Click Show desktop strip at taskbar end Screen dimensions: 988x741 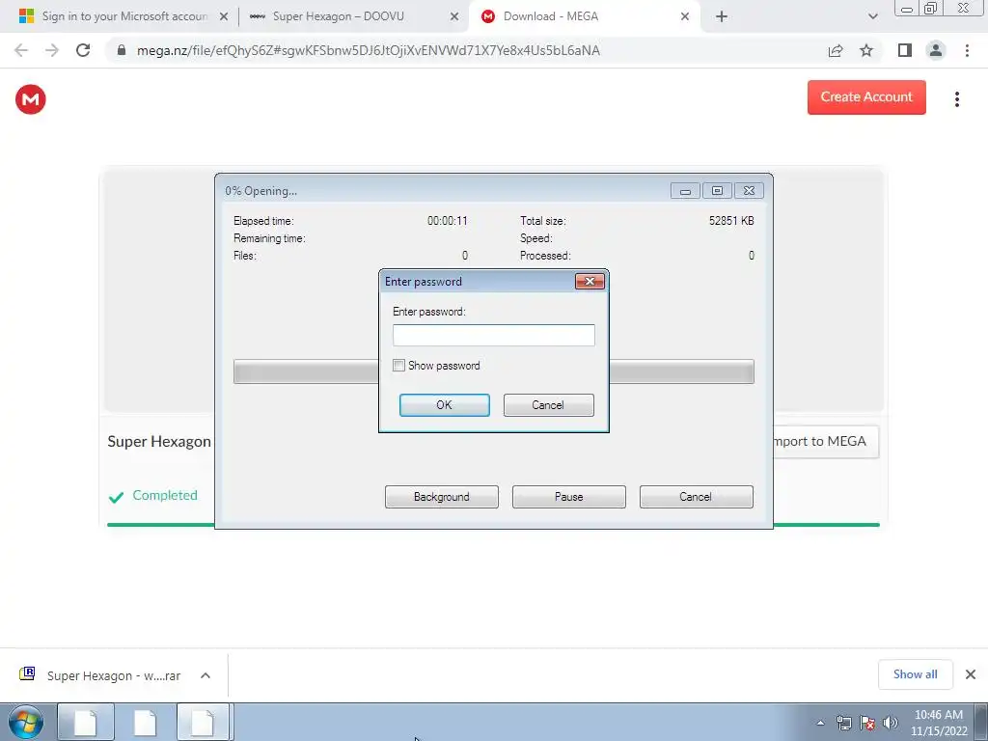pos(981,722)
